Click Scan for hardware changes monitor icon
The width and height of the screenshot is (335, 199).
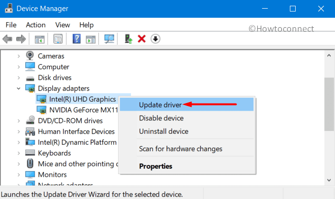click(109, 39)
